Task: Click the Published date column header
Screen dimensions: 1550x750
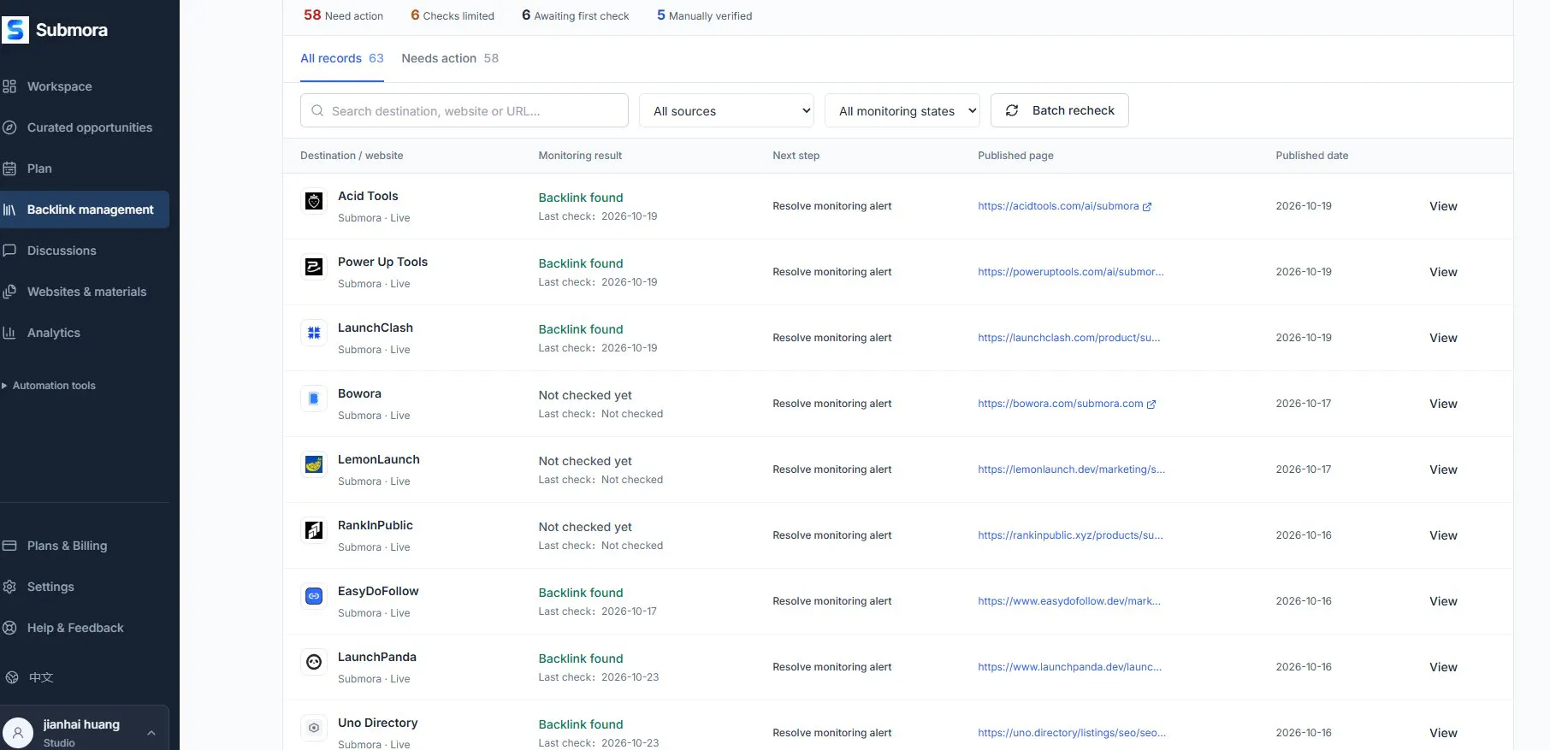Action: (x=1311, y=156)
